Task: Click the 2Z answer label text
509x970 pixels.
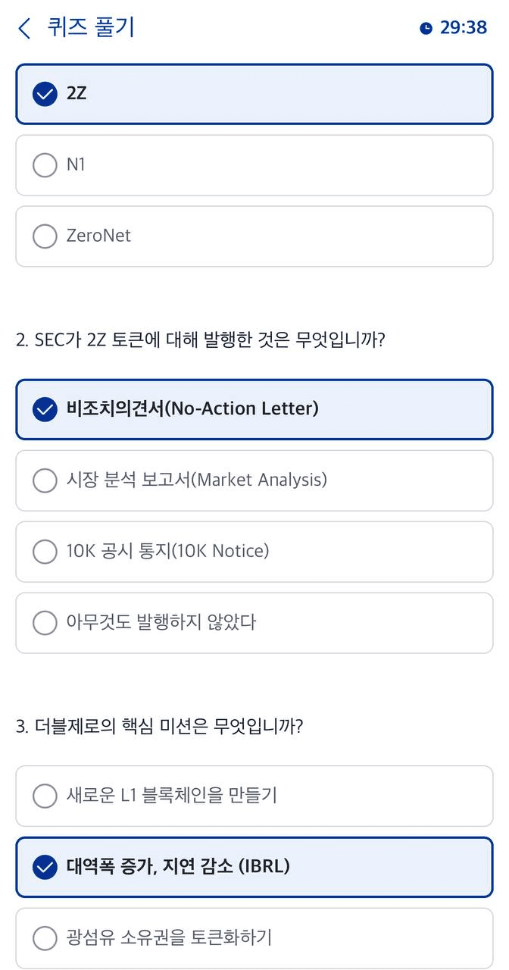Action: click(77, 94)
